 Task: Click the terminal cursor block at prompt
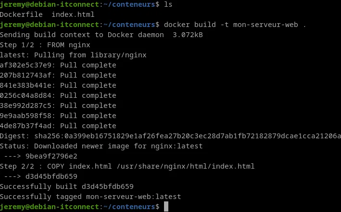[x=166, y=207]
